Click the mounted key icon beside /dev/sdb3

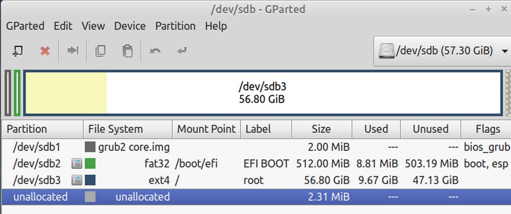point(77,180)
